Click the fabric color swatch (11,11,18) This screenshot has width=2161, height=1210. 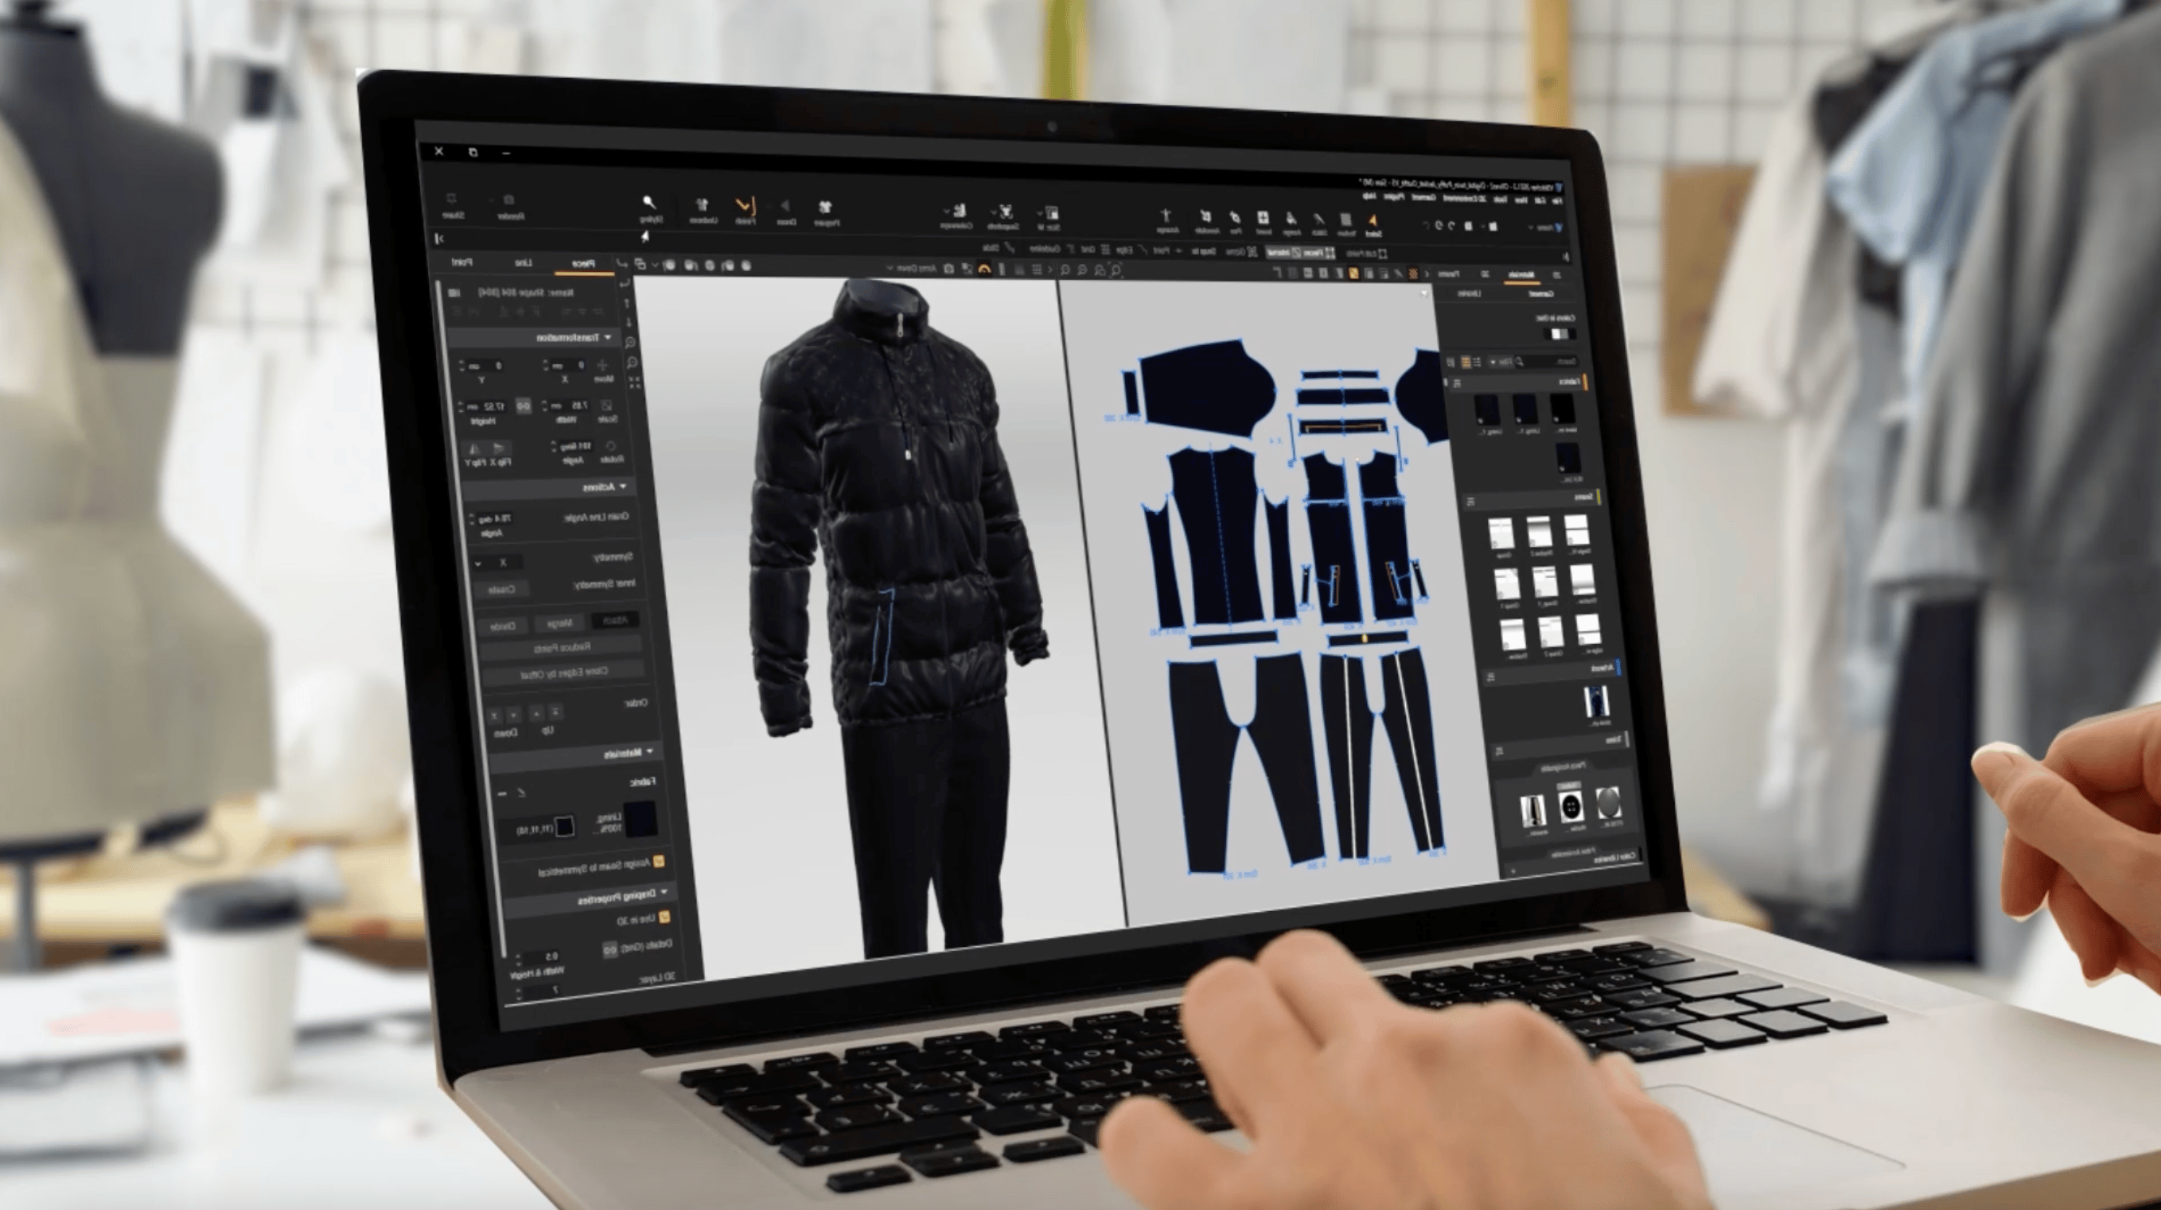[x=565, y=826]
